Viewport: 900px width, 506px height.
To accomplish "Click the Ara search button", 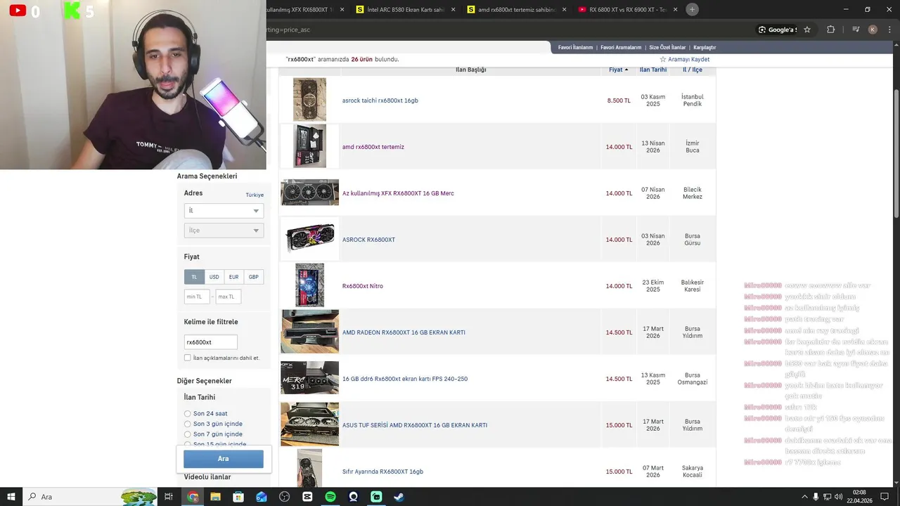I will click(x=224, y=459).
